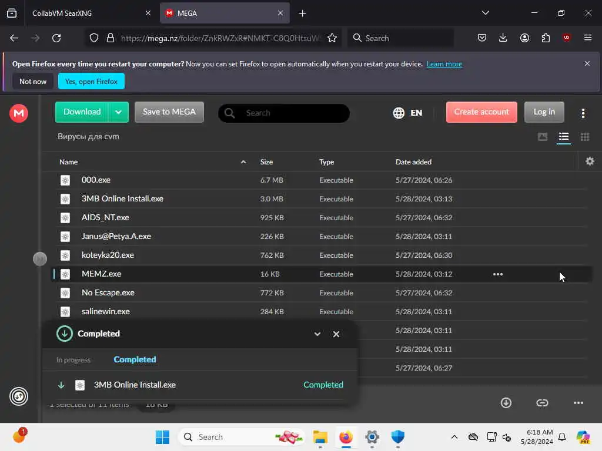Select the CollabVM SearXNG browser tab
Screen dimensions: 602x451
(91, 14)
